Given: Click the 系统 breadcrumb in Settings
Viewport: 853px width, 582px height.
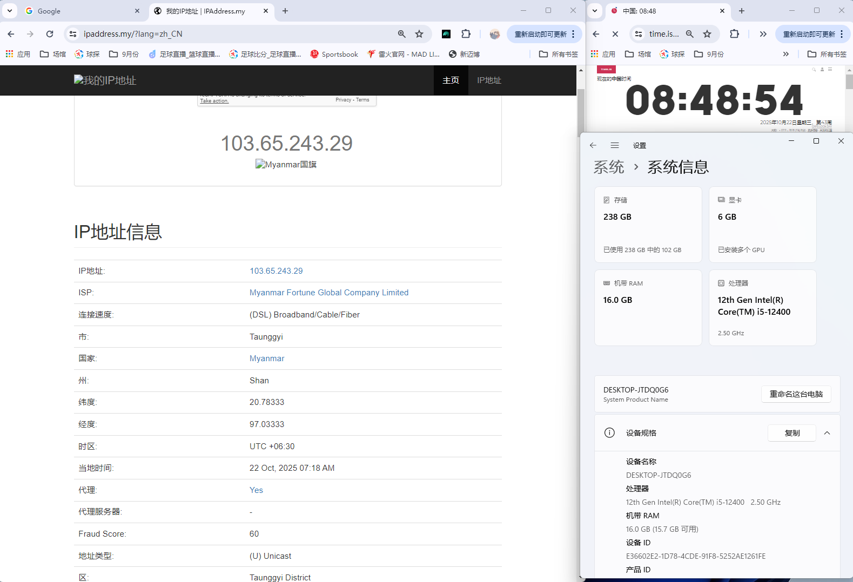Looking at the screenshot, I should pos(609,167).
